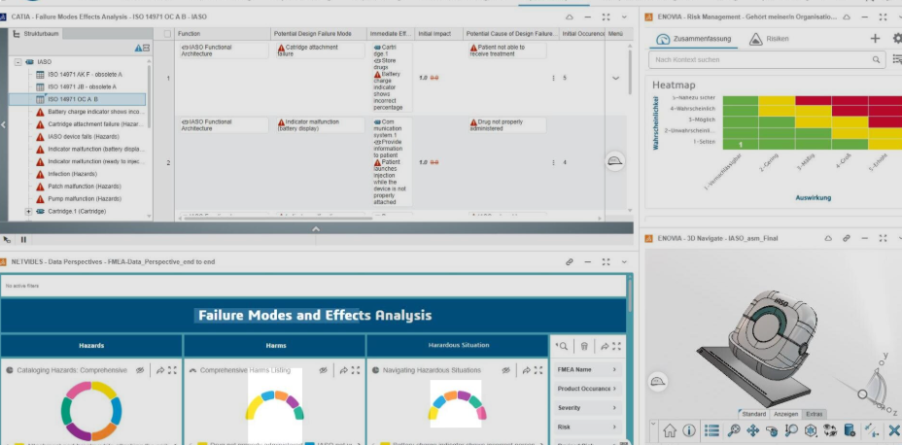Click the link icon in NETVIBES title bar

coord(569,261)
